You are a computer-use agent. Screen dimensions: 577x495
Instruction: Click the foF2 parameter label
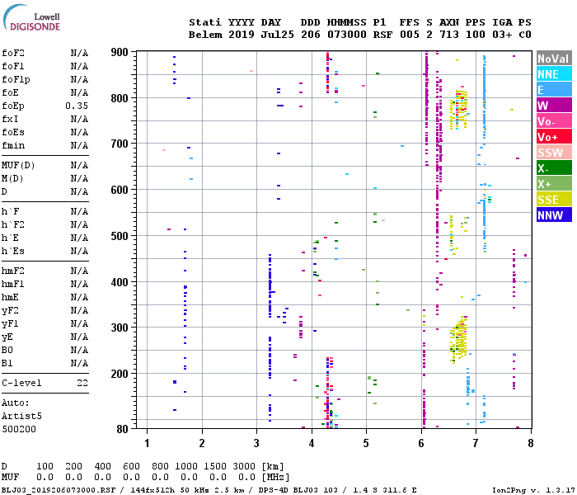point(13,53)
